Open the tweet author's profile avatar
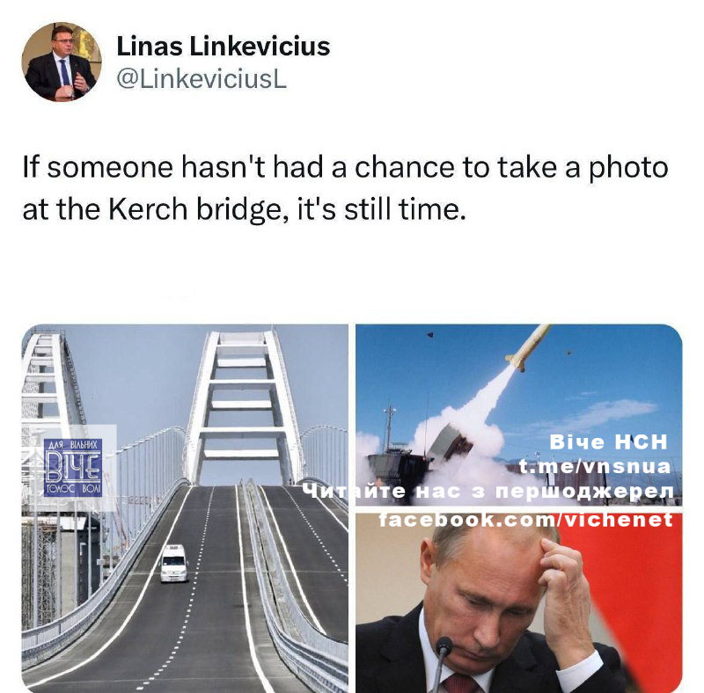 (62, 62)
